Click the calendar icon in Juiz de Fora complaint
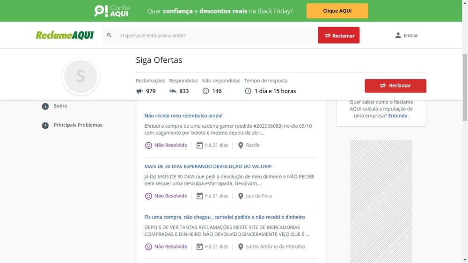This screenshot has height=263, width=468. tap(199, 196)
